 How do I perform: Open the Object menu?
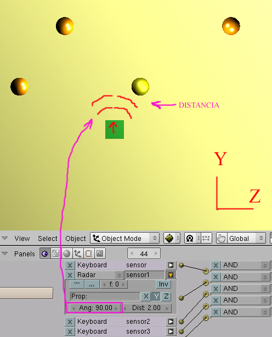(75, 239)
